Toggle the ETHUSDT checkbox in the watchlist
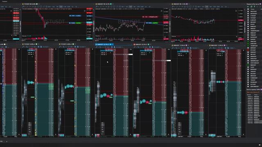This screenshot has width=262, height=147. tap(248, 16)
